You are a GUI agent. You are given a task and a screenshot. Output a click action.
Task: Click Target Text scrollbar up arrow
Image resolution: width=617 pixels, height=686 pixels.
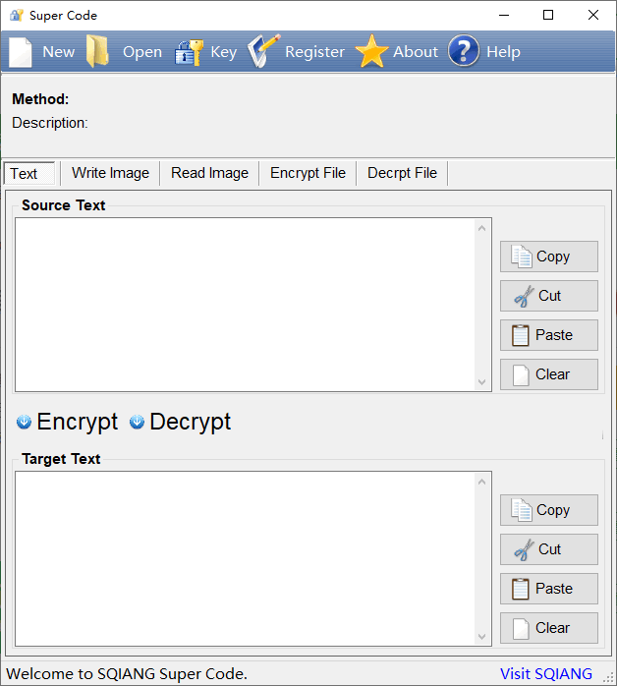tap(481, 482)
